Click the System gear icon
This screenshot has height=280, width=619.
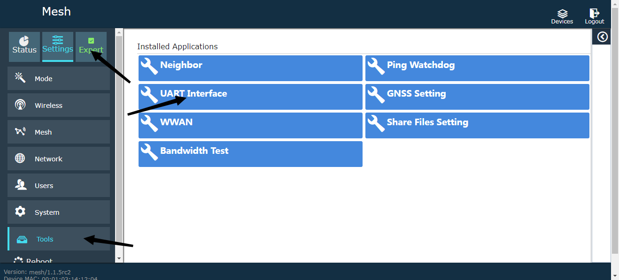[x=20, y=212]
